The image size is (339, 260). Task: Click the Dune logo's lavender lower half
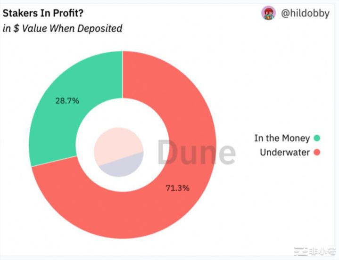pos(124,167)
